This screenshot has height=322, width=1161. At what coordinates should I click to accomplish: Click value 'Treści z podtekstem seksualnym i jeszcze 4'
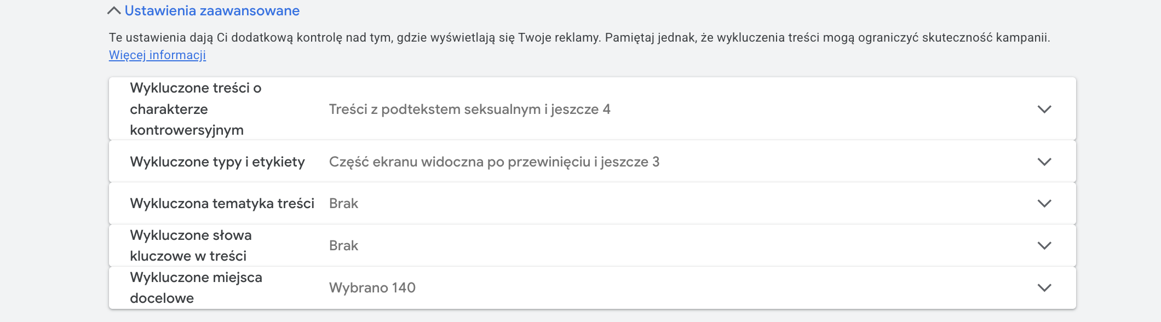[x=469, y=110]
